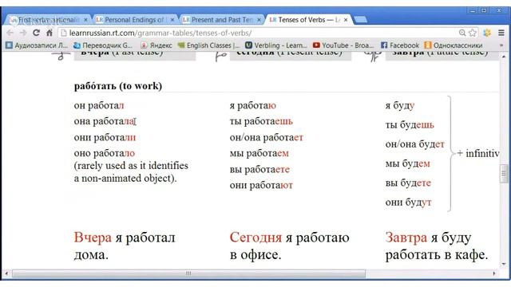The width and height of the screenshot is (511, 287).
Task: Maximize the browser window
Action: pos(485,10)
